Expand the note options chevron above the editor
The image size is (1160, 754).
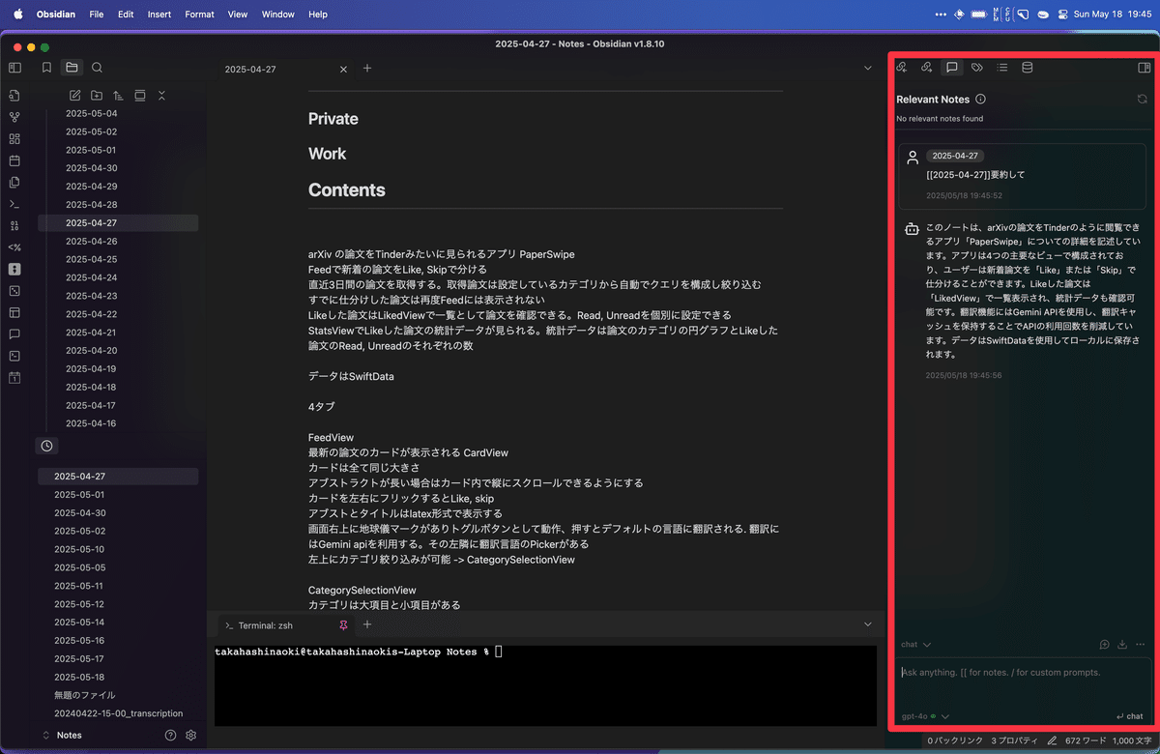coord(867,68)
